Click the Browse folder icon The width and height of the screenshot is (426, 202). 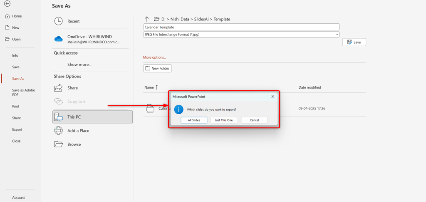(x=59, y=145)
